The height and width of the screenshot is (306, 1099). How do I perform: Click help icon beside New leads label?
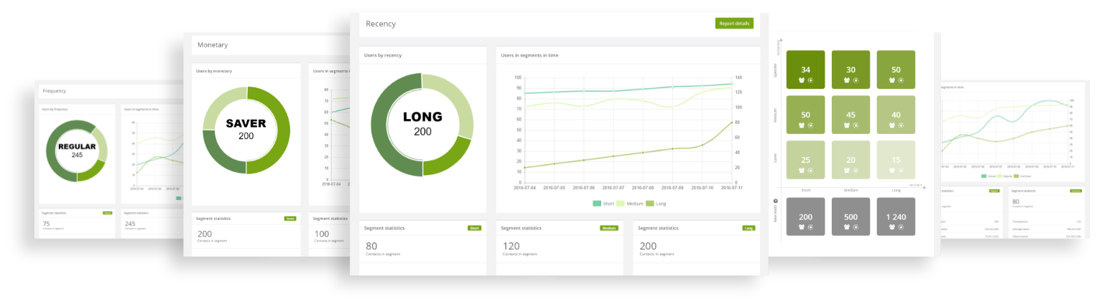coord(776,202)
